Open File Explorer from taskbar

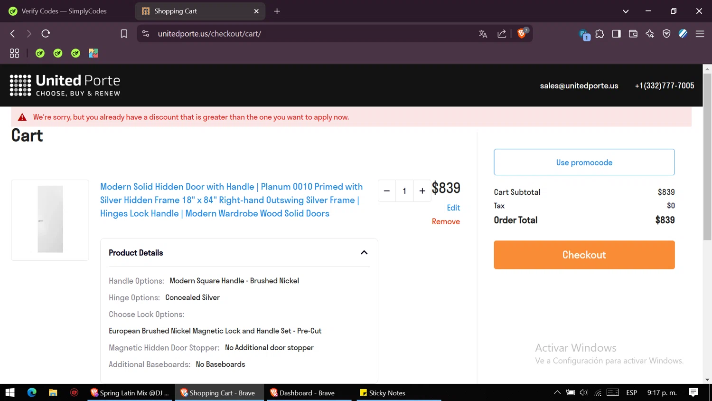pos(53,392)
